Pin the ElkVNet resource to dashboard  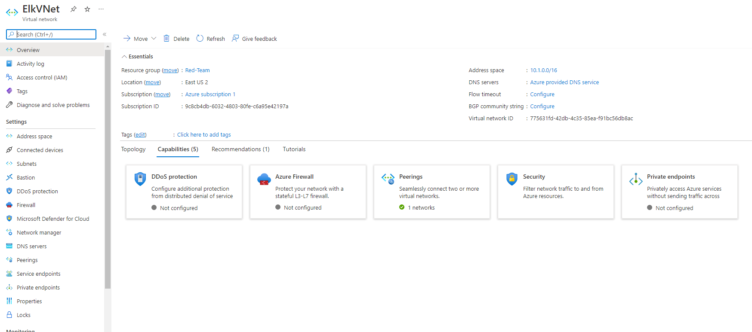74,9
